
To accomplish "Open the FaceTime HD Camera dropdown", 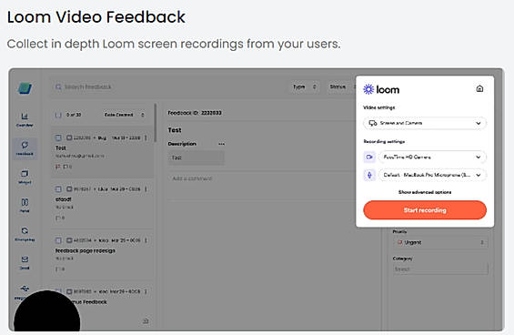I will tap(432, 157).
